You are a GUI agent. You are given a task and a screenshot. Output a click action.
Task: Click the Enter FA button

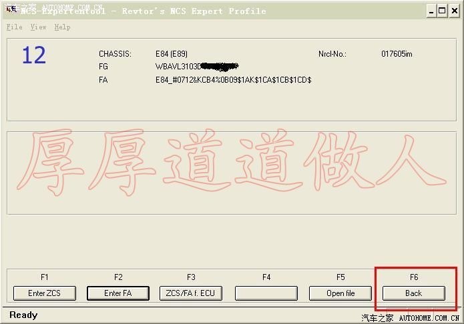pyautogui.click(x=118, y=293)
